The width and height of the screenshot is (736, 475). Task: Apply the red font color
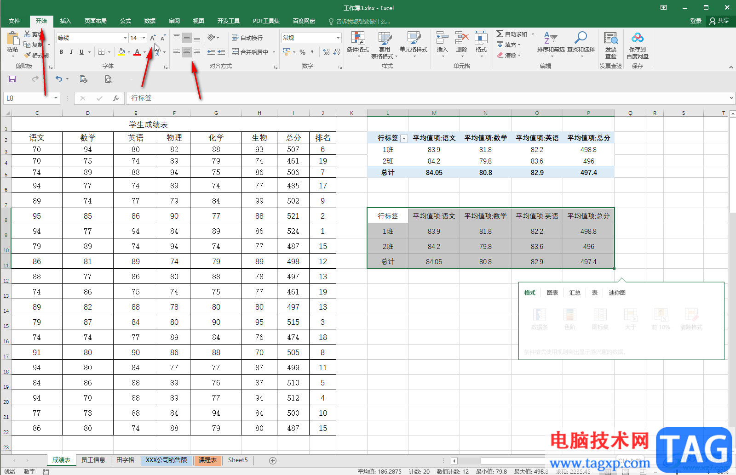click(x=137, y=52)
